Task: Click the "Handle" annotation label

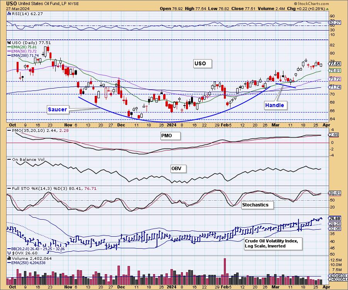Action: [x=275, y=105]
